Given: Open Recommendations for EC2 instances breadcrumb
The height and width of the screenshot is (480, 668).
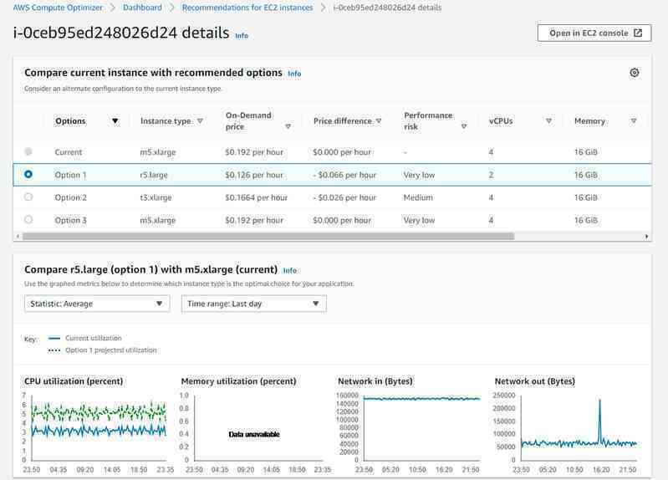Looking at the screenshot, I should 247,8.
